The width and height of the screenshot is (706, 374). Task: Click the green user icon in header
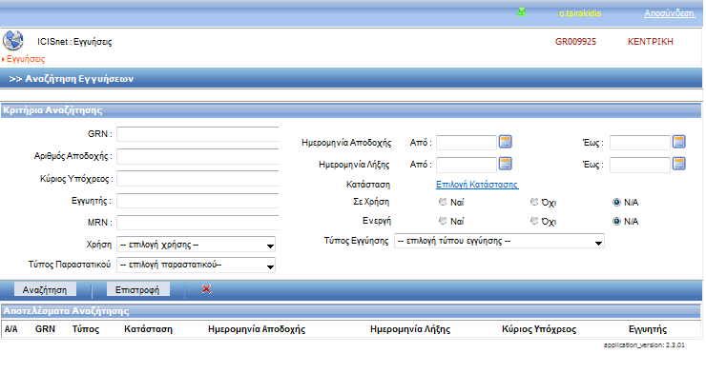point(522,12)
